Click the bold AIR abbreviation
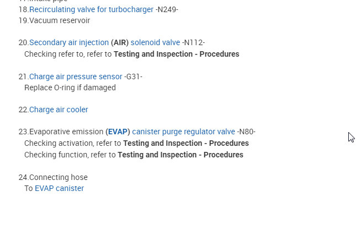The width and height of the screenshot is (356, 235). click(120, 43)
